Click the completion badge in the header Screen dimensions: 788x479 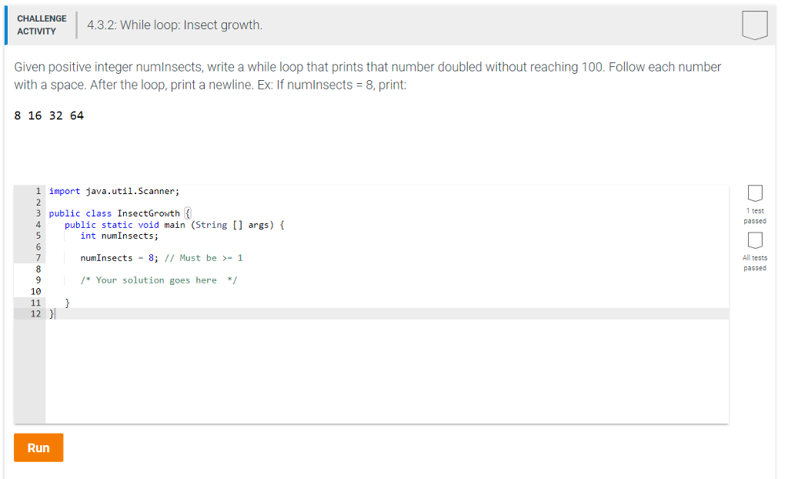pyautogui.click(x=754, y=24)
